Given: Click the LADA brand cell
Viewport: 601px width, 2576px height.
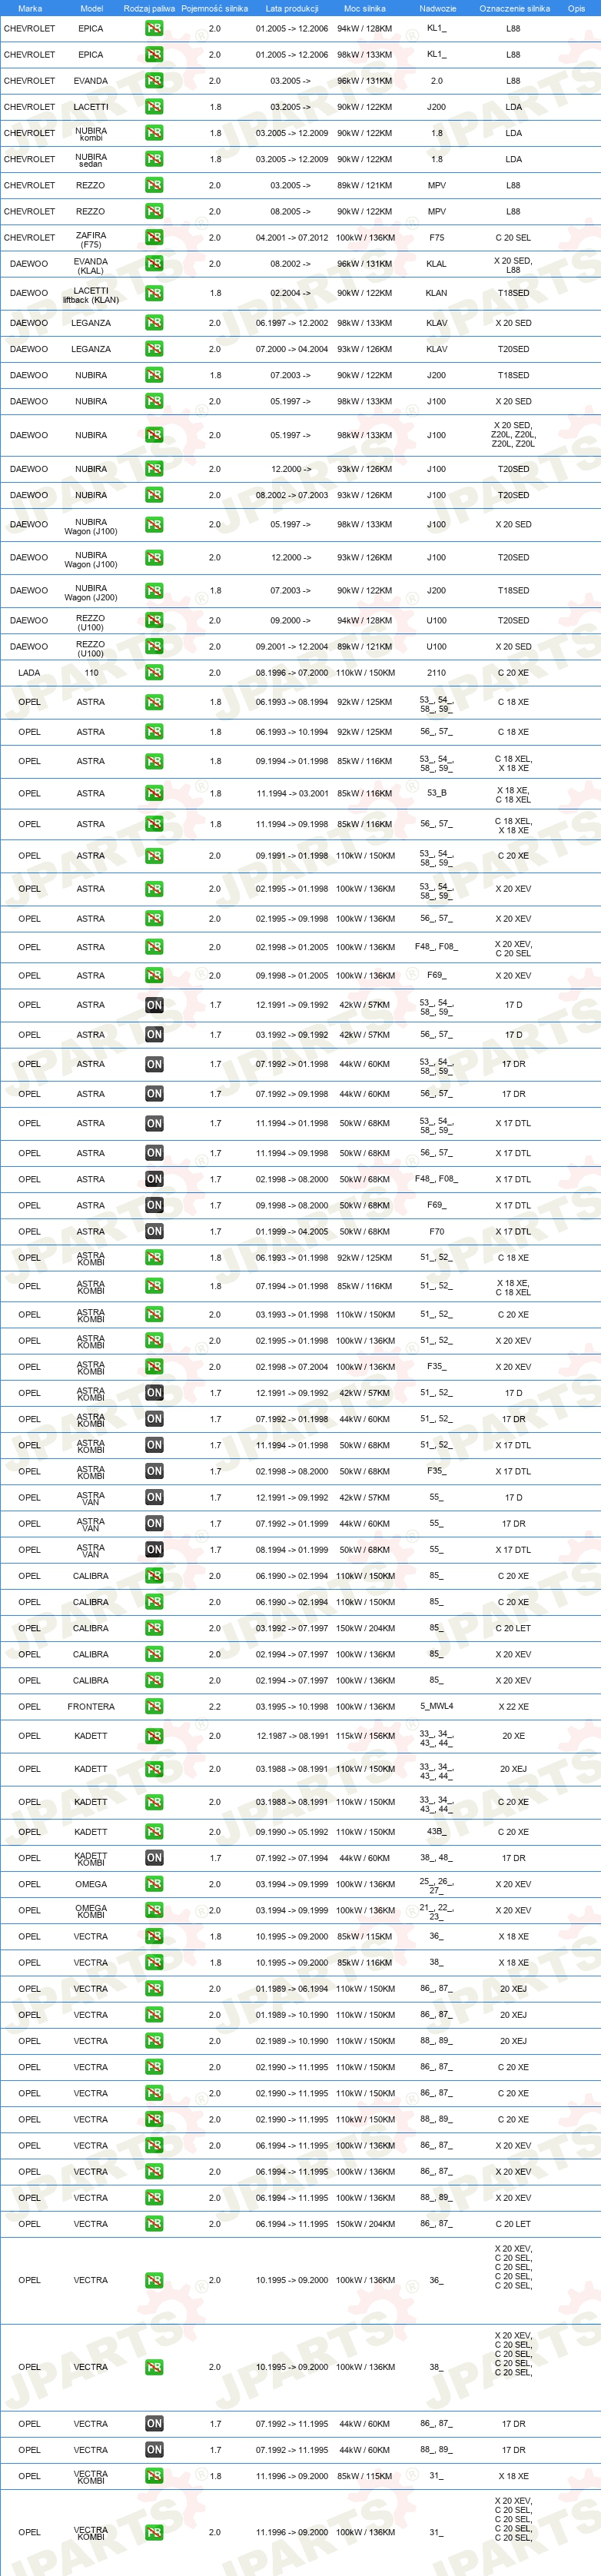Looking at the screenshot, I should click(29, 673).
